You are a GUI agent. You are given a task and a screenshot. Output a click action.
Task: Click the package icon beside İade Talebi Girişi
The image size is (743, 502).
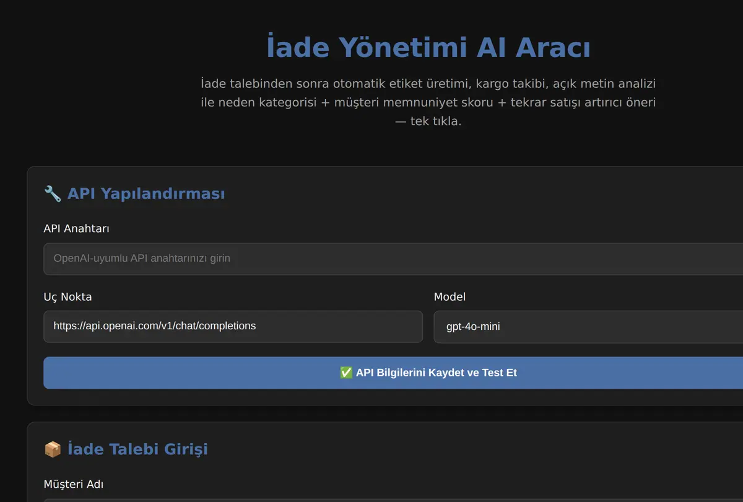pyautogui.click(x=53, y=449)
